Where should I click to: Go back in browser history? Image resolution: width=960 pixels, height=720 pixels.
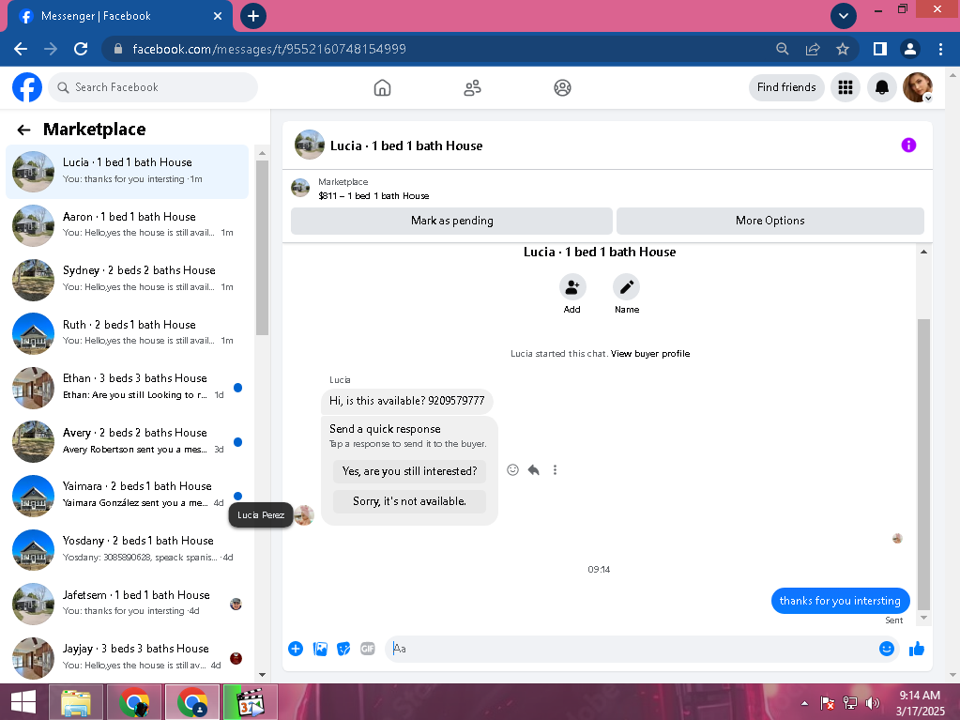tap(21, 49)
